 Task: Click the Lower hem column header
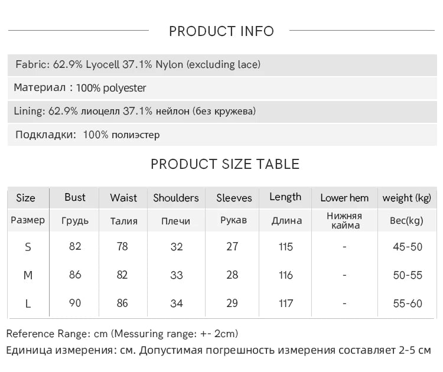click(344, 198)
